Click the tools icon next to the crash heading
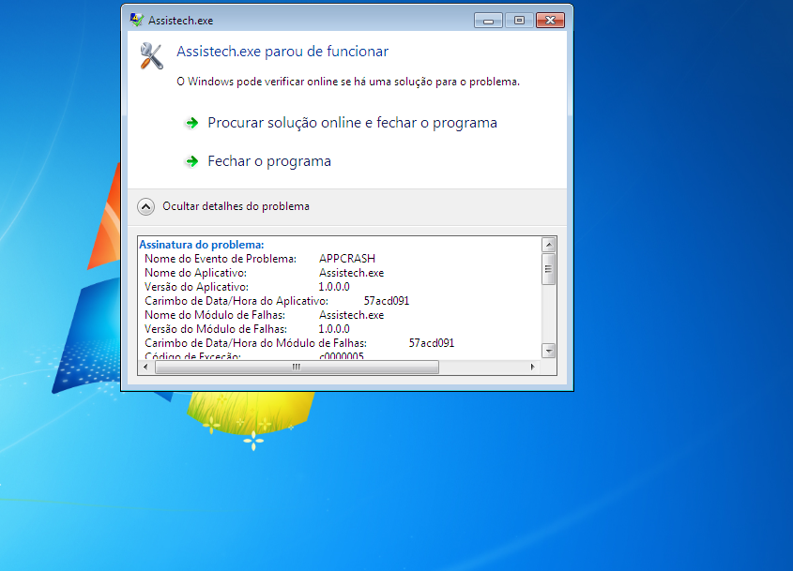Image resolution: width=793 pixels, height=571 pixels. point(151,55)
